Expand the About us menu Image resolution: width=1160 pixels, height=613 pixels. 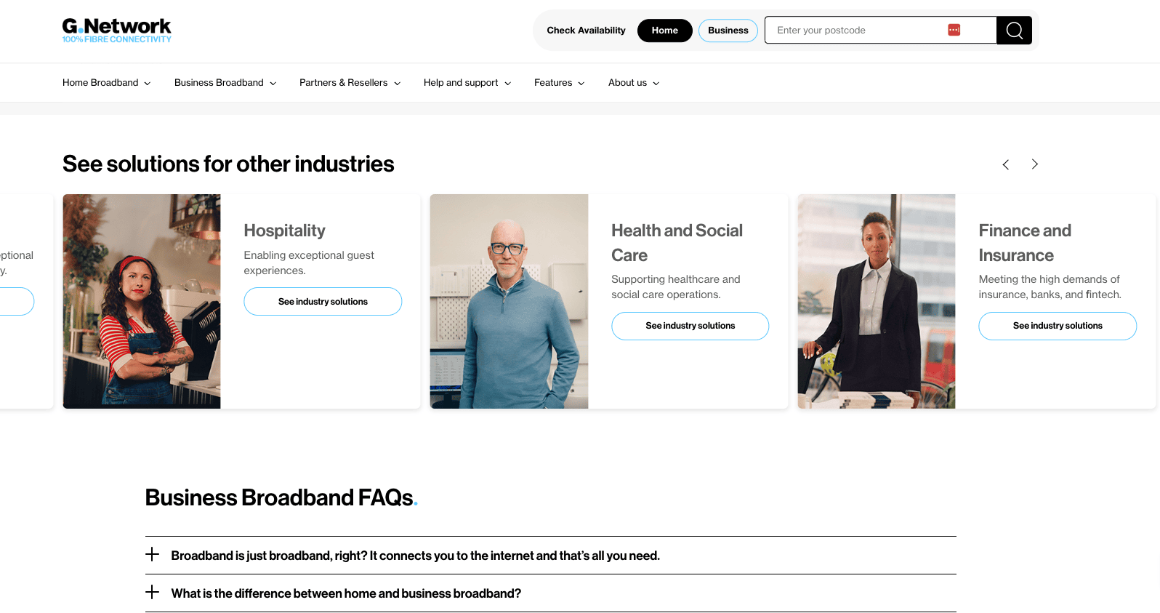[633, 83]
